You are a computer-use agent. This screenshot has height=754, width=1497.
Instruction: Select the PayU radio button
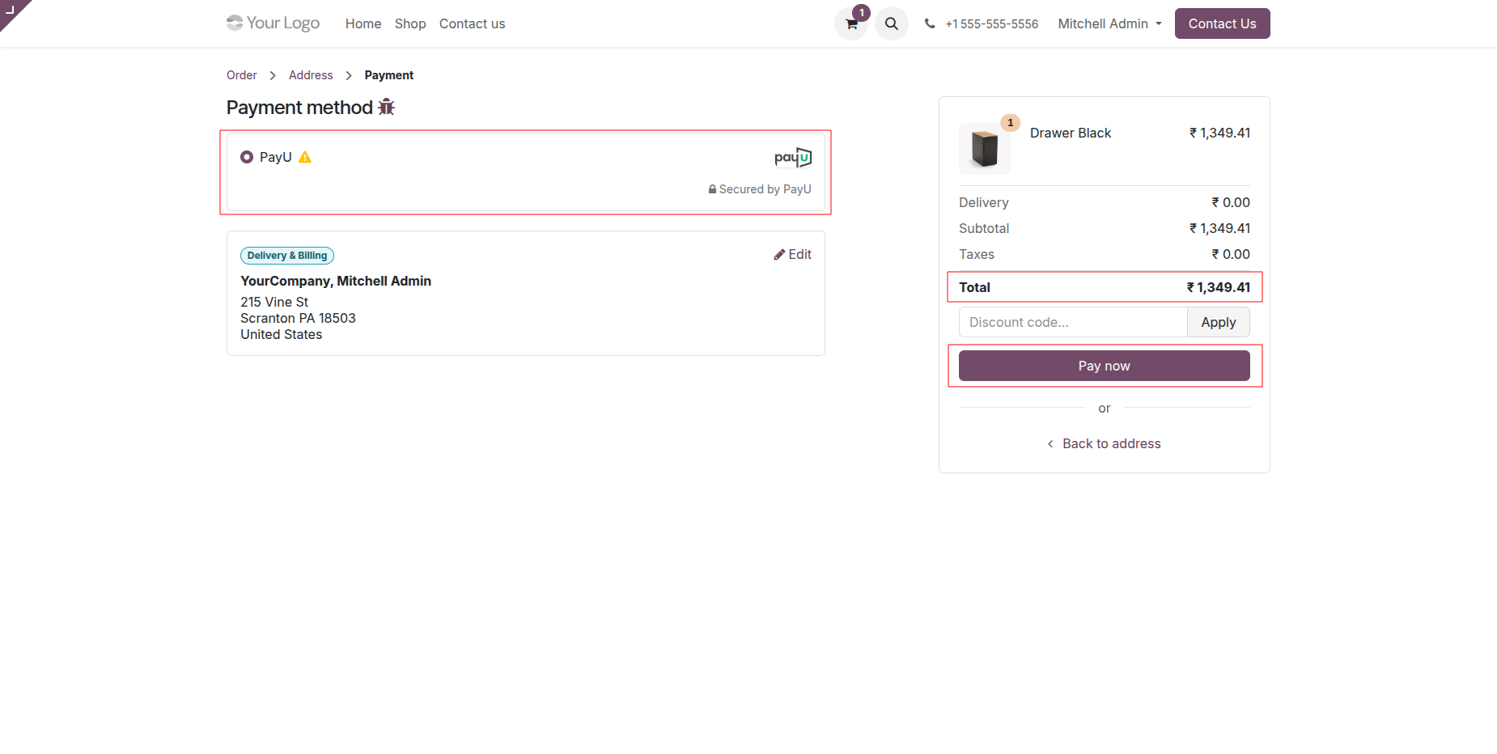(247, 157)
